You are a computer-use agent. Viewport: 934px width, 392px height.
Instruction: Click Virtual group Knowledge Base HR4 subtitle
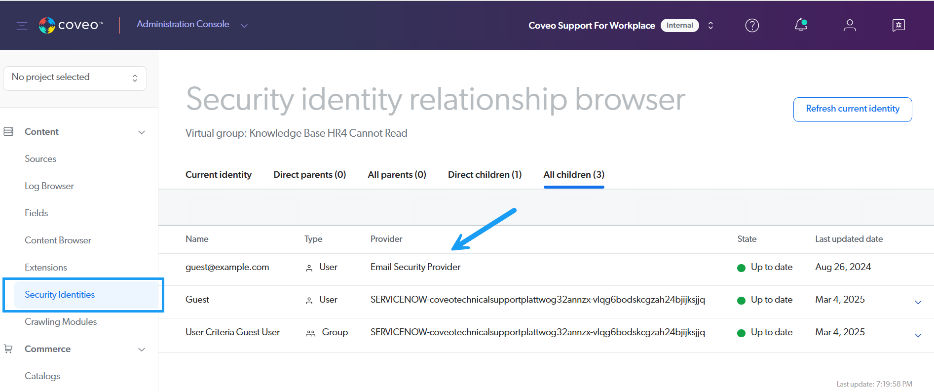[x=296, y=133]
